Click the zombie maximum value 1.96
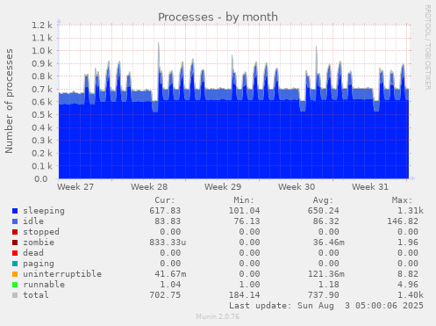436x326 pixels. coord(408,243)
